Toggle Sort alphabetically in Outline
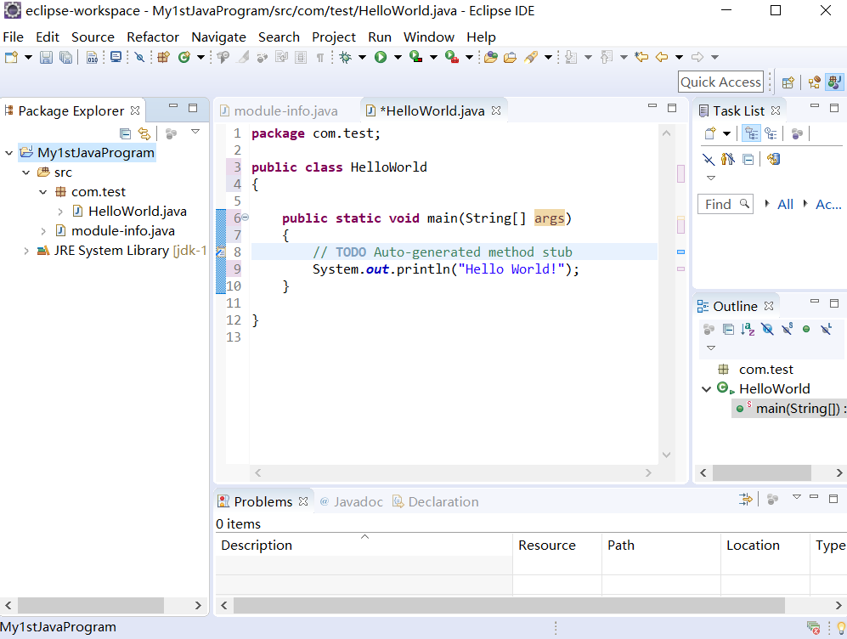This screenshot has width=847, height=639. pyautogui.click(x=748, y=329)
